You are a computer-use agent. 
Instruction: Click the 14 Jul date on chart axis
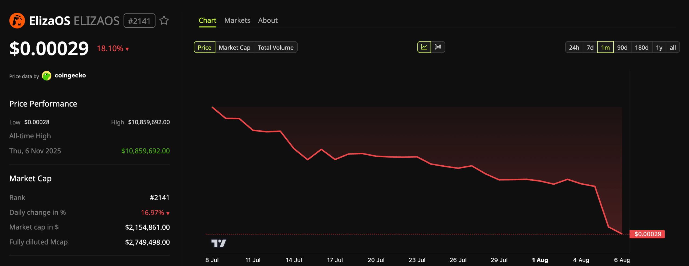point(294,260)
